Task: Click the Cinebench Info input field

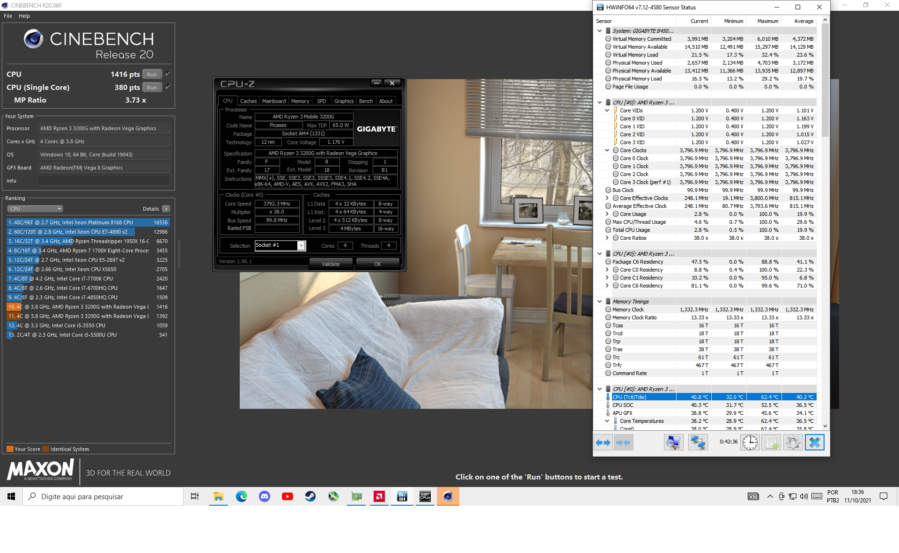Action: tap(104, 181)
